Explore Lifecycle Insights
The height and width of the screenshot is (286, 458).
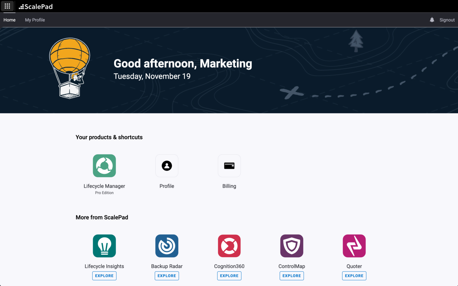click(x=104, y=276)
